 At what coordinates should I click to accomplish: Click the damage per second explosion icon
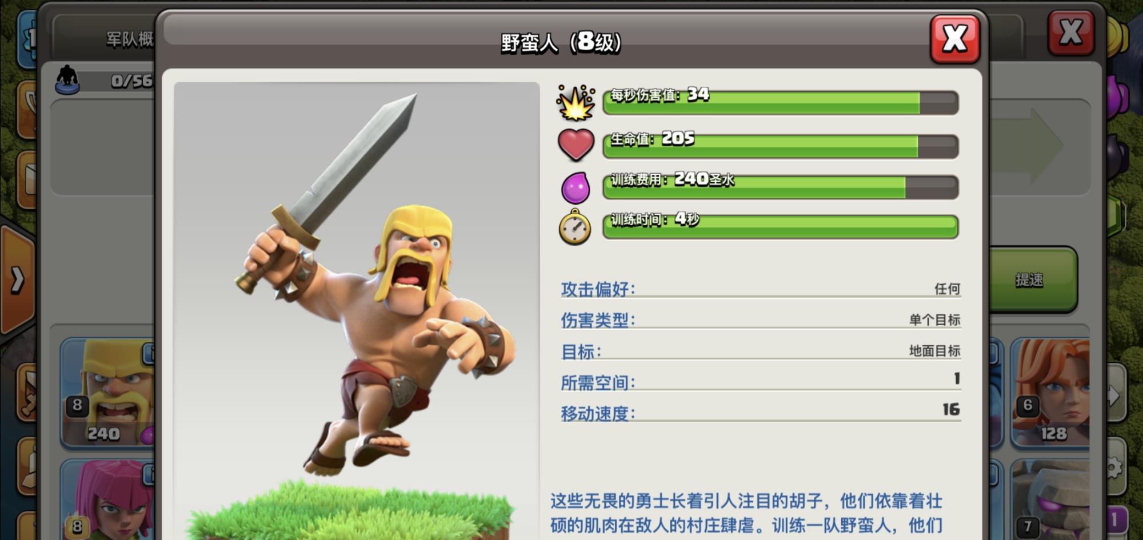pyautogui.click(x=576, y=103)
